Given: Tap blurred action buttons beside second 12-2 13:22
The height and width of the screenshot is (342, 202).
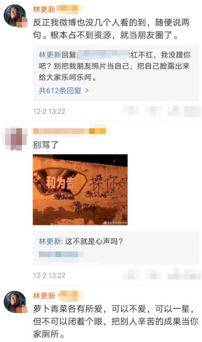Looking at the screenshot, I should point(162,274).
